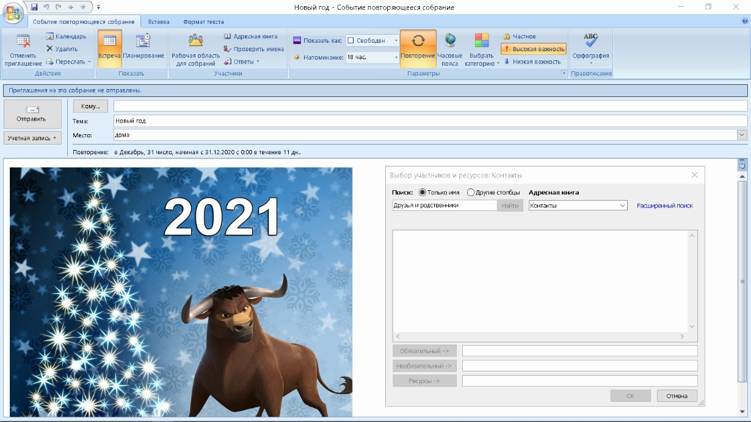
Task: Select the 'Другие столбцы' radio button
Action: coord(470,193)
